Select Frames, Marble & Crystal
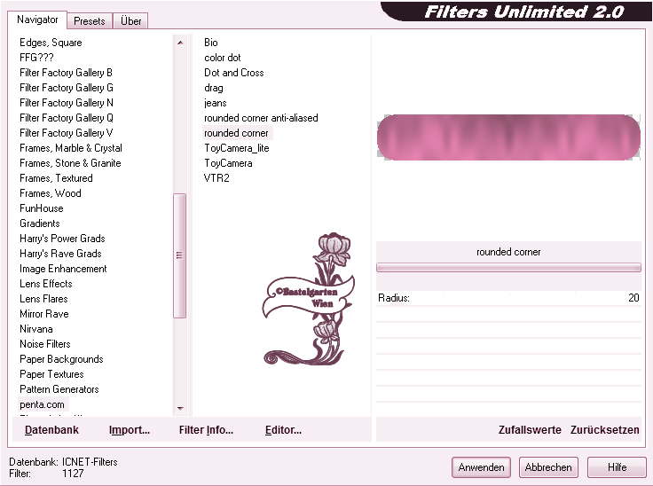This screenshot has width=653, height=486. tap(71, 148)
